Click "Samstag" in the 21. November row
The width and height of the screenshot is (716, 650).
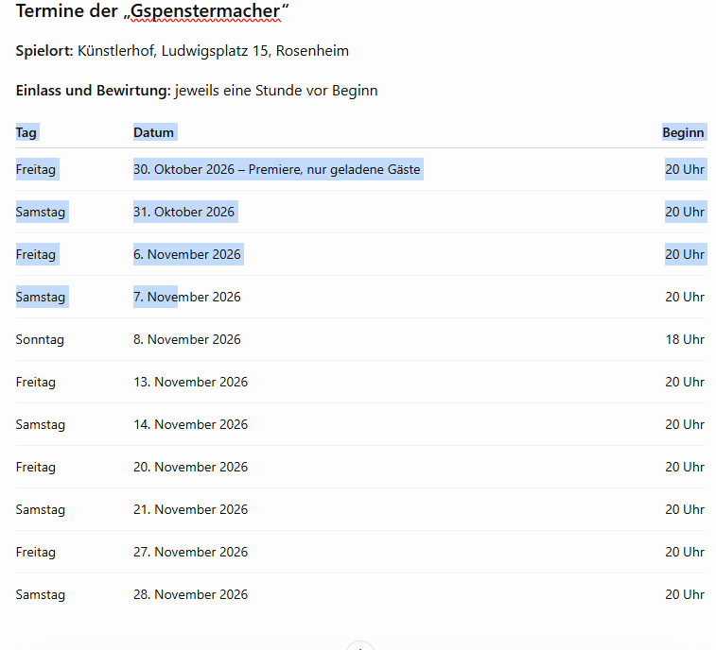tap(40, 509)
